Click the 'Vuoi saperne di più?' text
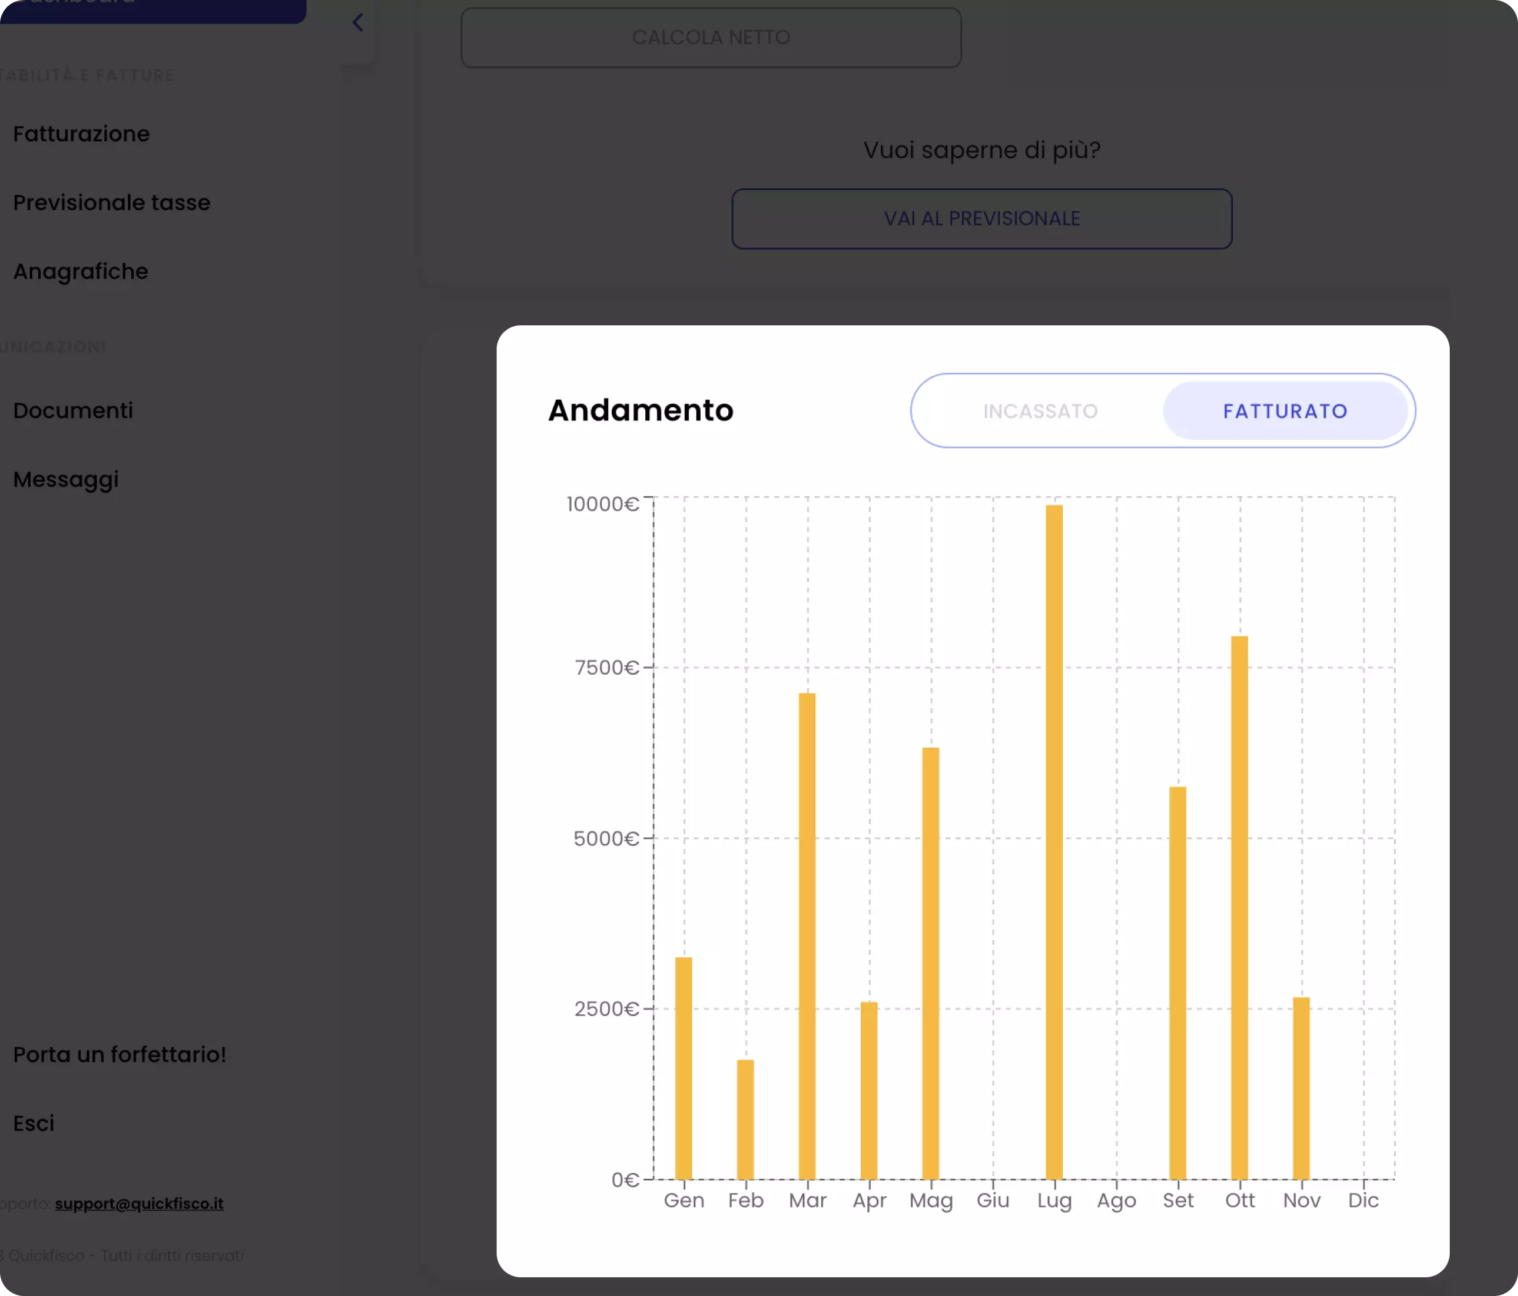 pyautogui.click(x=982, y=150)
